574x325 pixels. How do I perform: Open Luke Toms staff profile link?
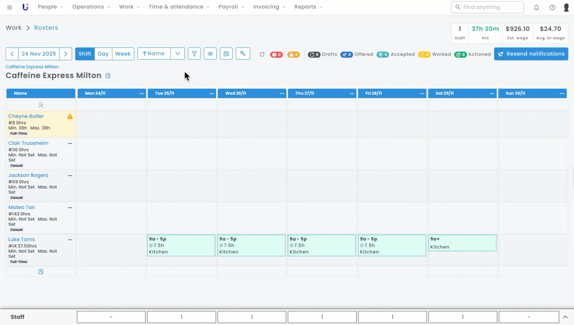point(22,240)
